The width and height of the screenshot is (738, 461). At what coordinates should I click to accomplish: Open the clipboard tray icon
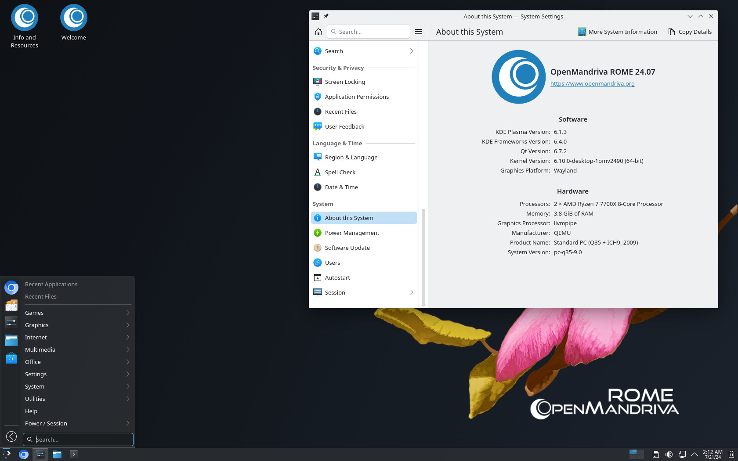(655, 454)
